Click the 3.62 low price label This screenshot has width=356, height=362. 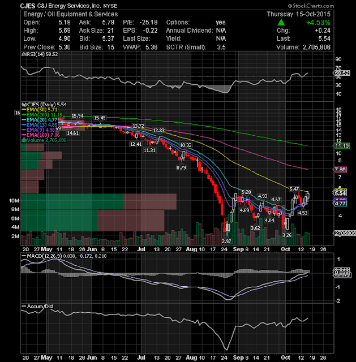(255, 228)
